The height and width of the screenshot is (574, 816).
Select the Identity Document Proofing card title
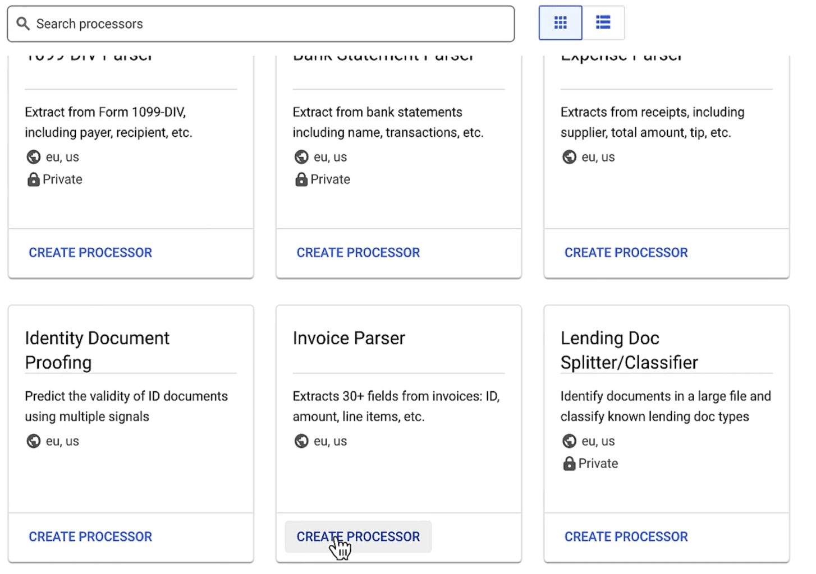pyautogui.click(x=97, y=350)
